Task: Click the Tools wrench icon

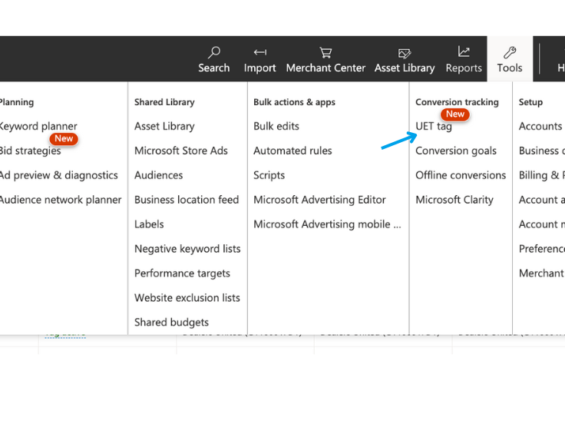Action: (x=510, y=53)
